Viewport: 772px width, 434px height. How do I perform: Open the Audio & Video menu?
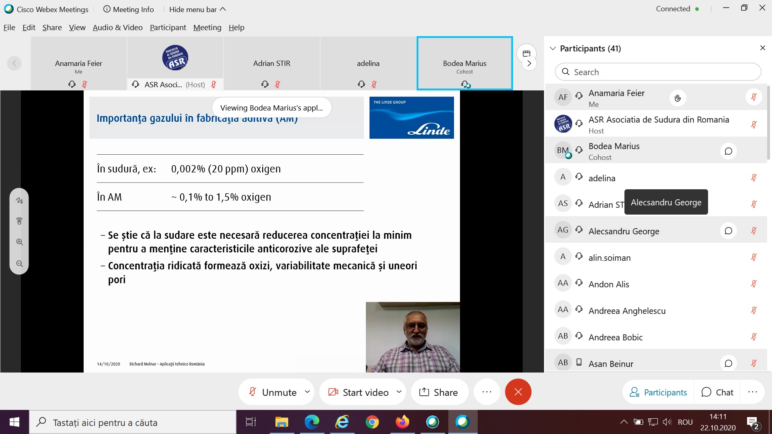click(x=117, y=27)
